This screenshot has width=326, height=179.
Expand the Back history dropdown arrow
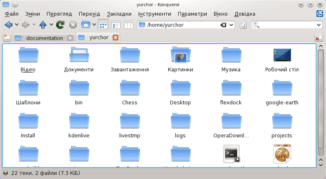pyautogui.click(x=16, y=25)
